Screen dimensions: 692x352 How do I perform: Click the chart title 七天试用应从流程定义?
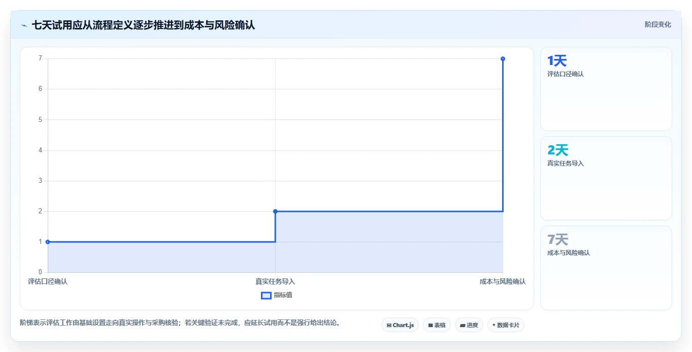pos(143,25)
